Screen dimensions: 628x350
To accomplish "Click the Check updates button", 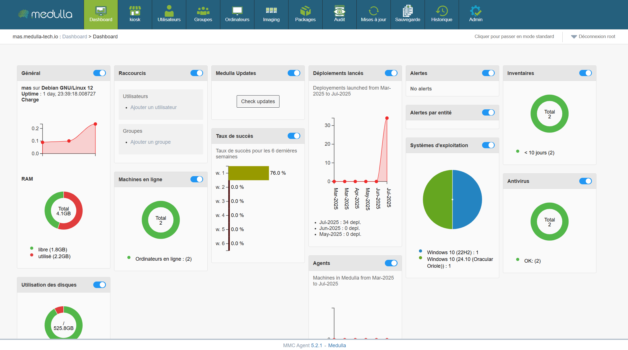I will 258,101.
